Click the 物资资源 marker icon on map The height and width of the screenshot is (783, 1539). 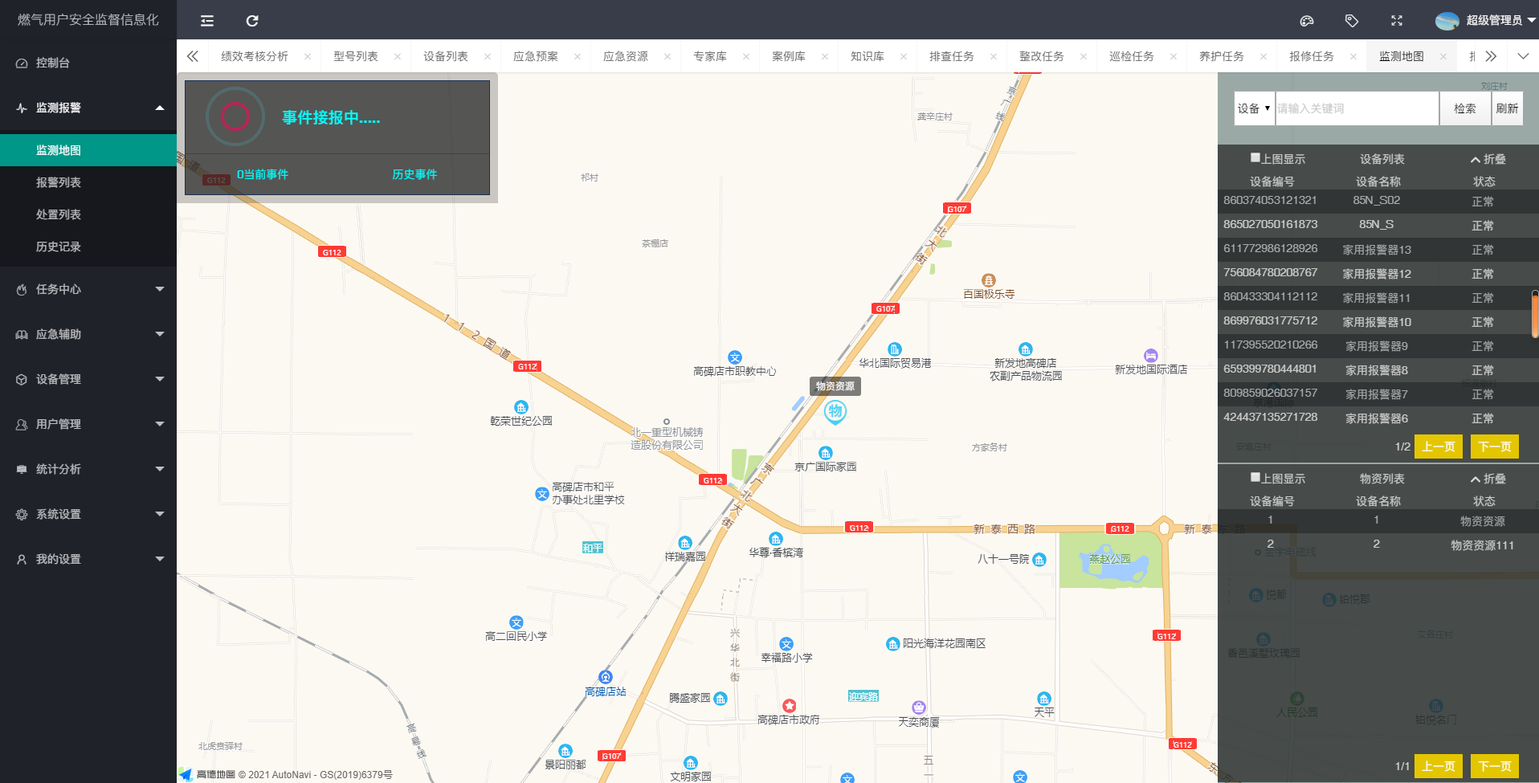point(835,412)
